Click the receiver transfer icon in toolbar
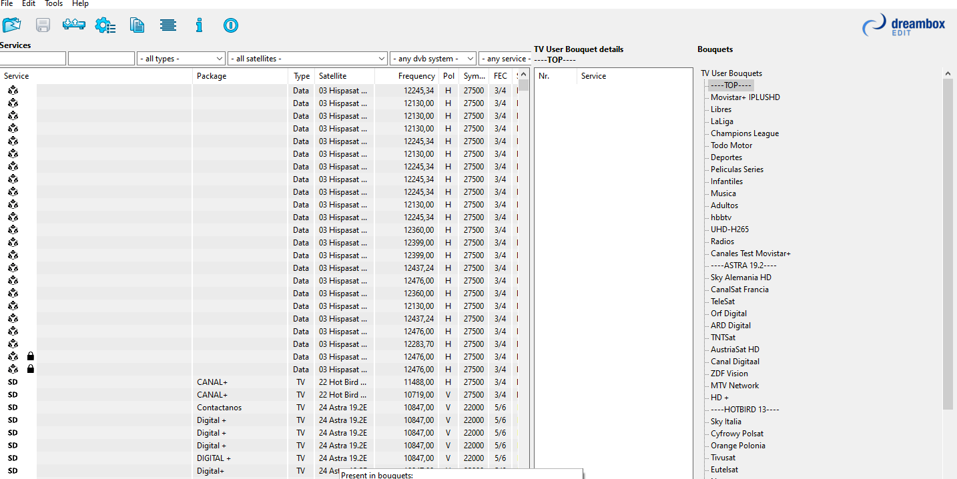 click(x=73, y=25)
